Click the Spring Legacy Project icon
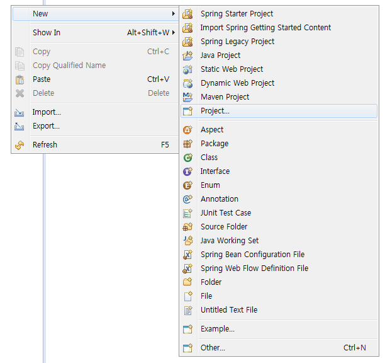The height and width of the screenshot is (363, 385). click(x=187, y=42)
